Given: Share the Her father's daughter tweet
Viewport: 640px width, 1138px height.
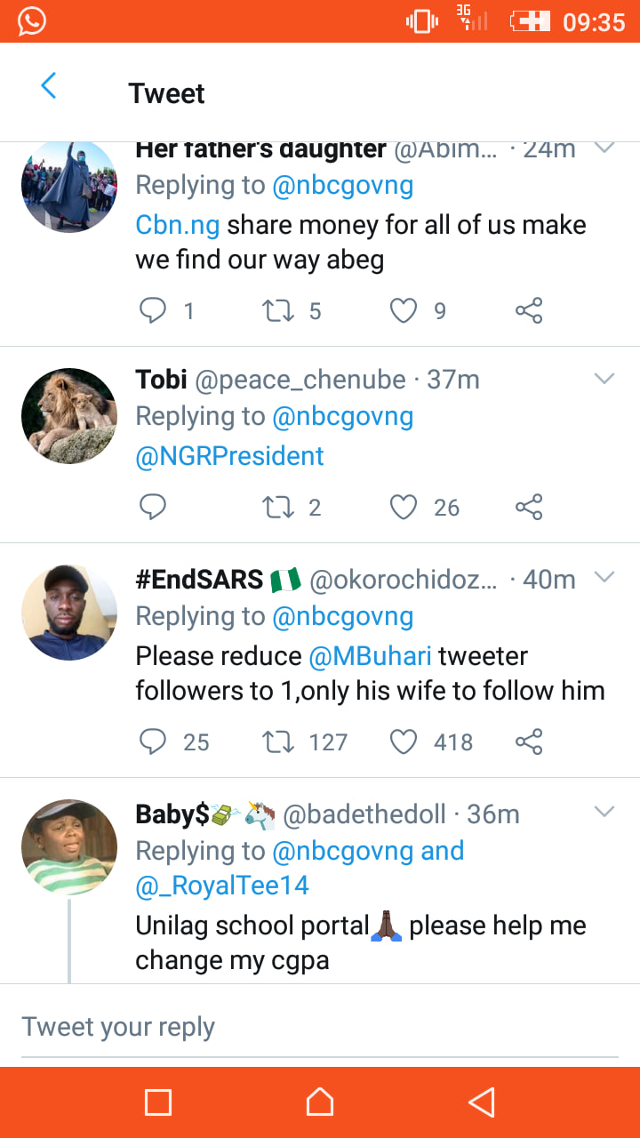Looking at the screenshot, I should click(529, 310).
